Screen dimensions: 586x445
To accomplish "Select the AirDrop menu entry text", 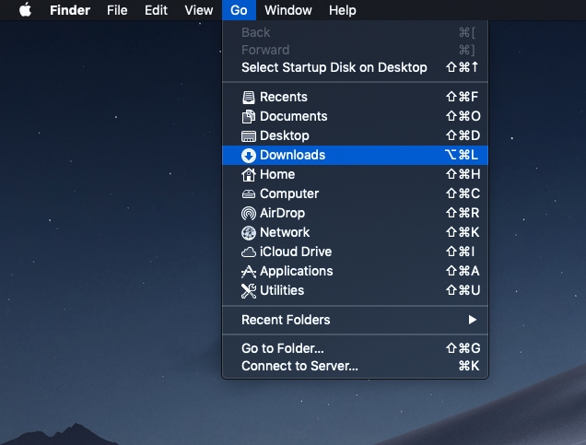I will (282, 214).
